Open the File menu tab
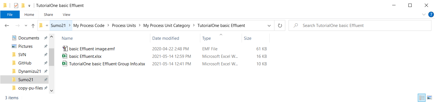This screenshot has width=435, height=102. pos(10,14)
